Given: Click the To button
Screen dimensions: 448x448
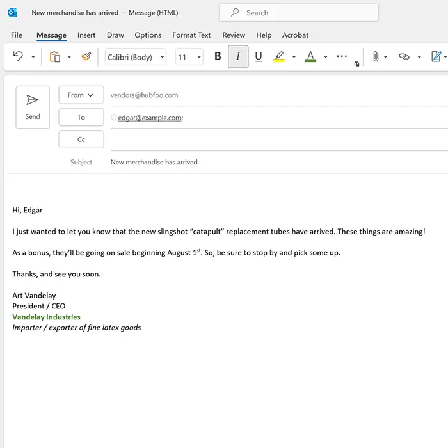Looking at the screenshot, I should pyautogui.click(x=81, y=117).
